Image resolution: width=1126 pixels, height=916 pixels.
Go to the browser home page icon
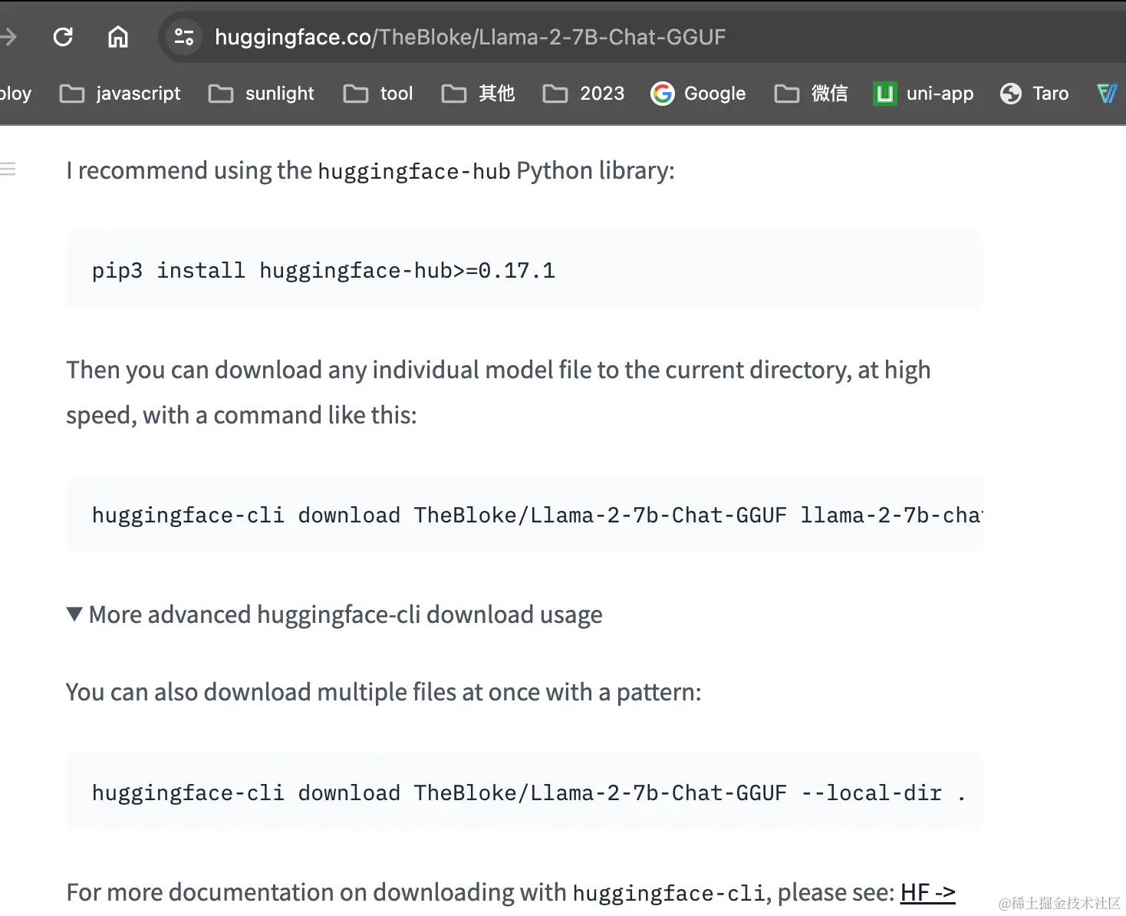pos(118,37)
